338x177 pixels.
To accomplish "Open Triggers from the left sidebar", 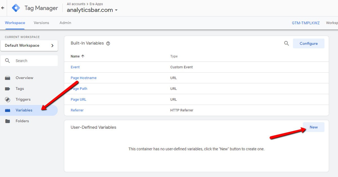I will pos(23,99).
